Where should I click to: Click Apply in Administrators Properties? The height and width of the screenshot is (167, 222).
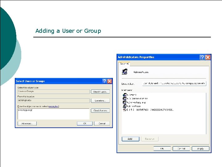[200, 148]
